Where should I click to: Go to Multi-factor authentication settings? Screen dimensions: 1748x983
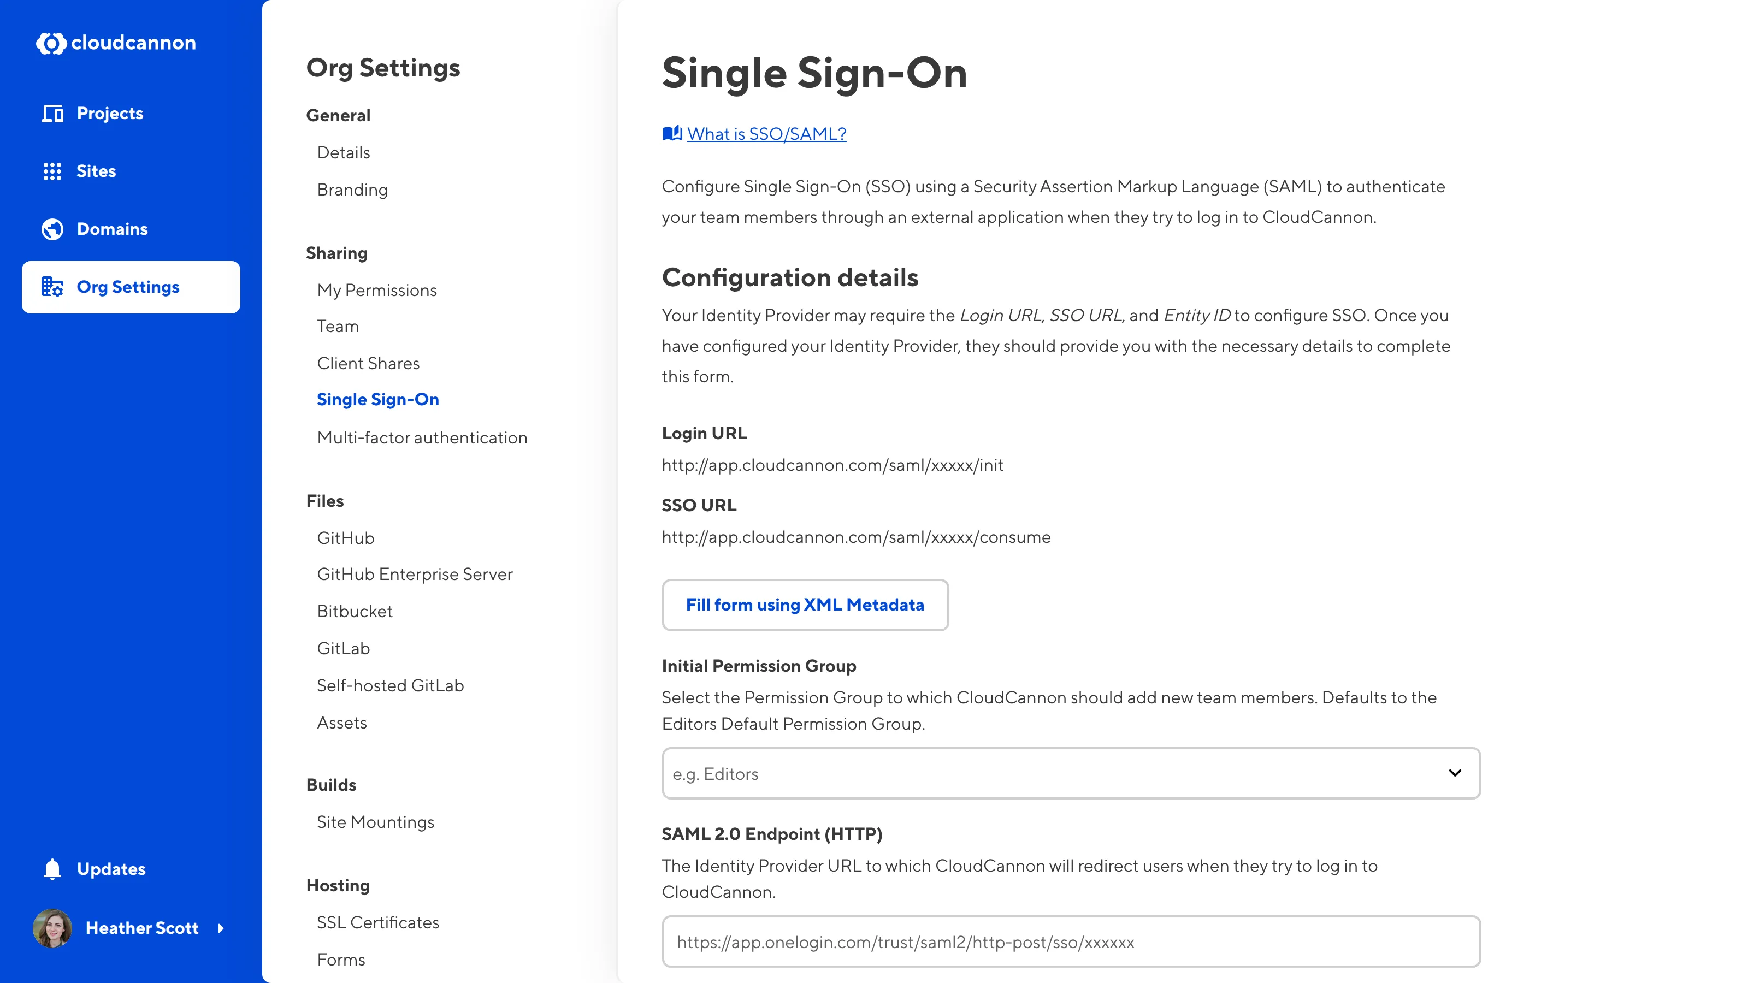422,437
